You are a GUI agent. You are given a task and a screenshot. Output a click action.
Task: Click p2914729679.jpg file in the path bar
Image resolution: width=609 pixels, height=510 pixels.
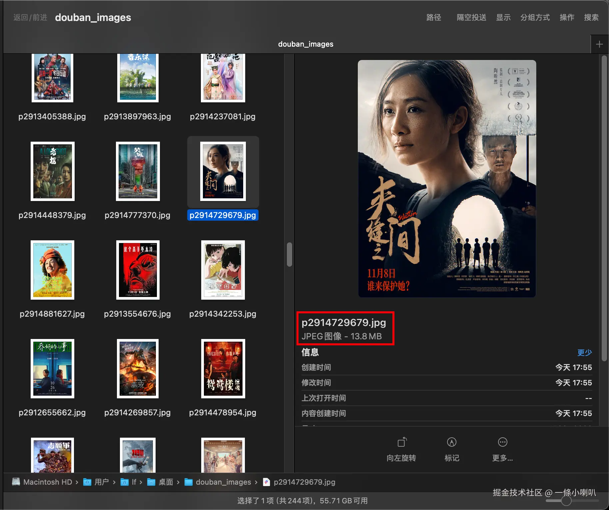(299, 482)
